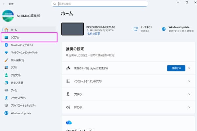Click the 時刻と言語 globe icon

tap(6, 83)
